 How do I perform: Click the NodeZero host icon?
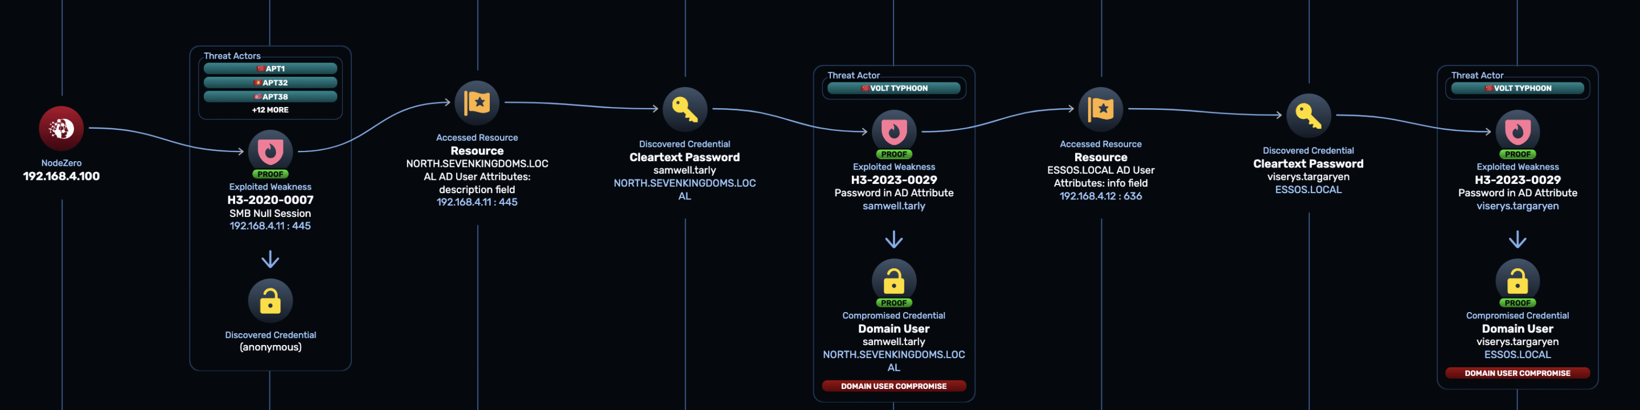coord(61,129)
